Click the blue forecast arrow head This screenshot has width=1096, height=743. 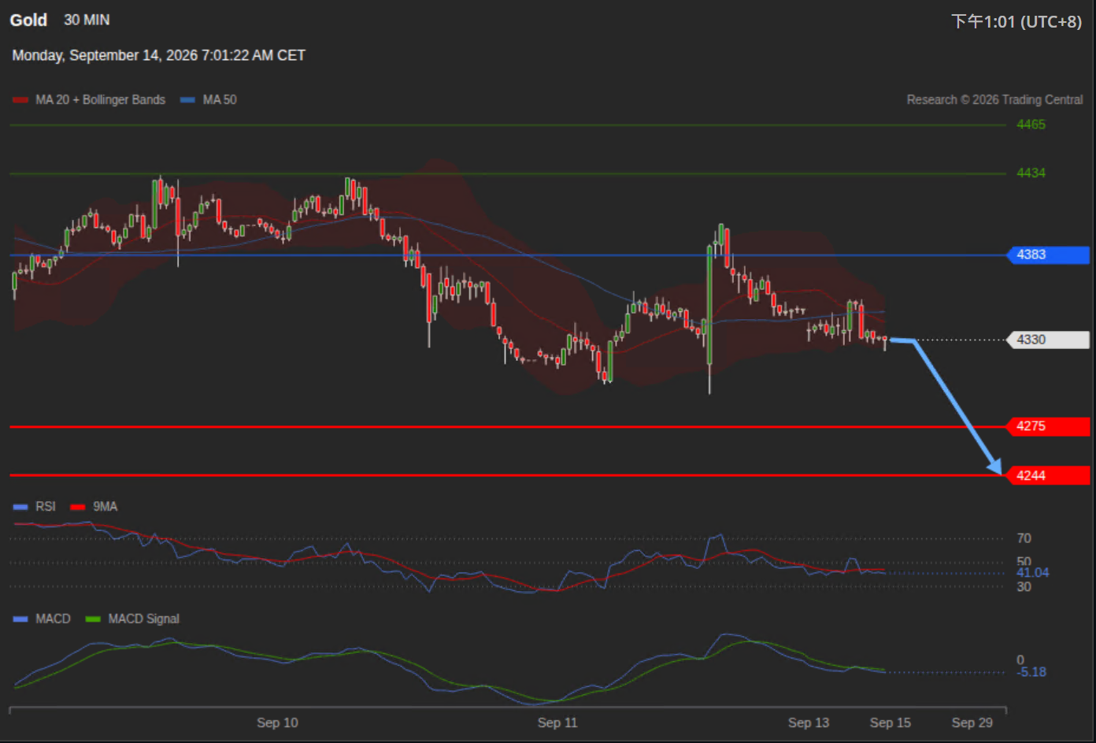coord(994,466)
